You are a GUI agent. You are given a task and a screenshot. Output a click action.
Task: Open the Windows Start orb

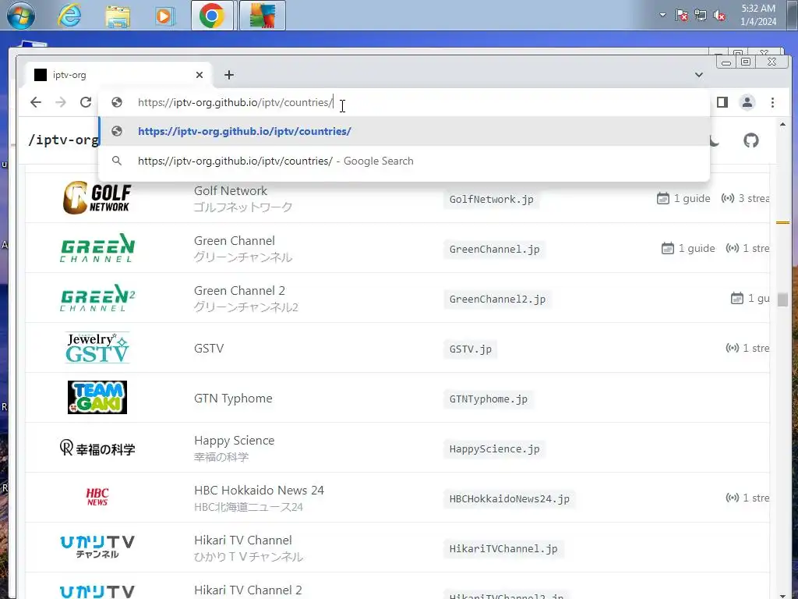(x=20, y=16)
